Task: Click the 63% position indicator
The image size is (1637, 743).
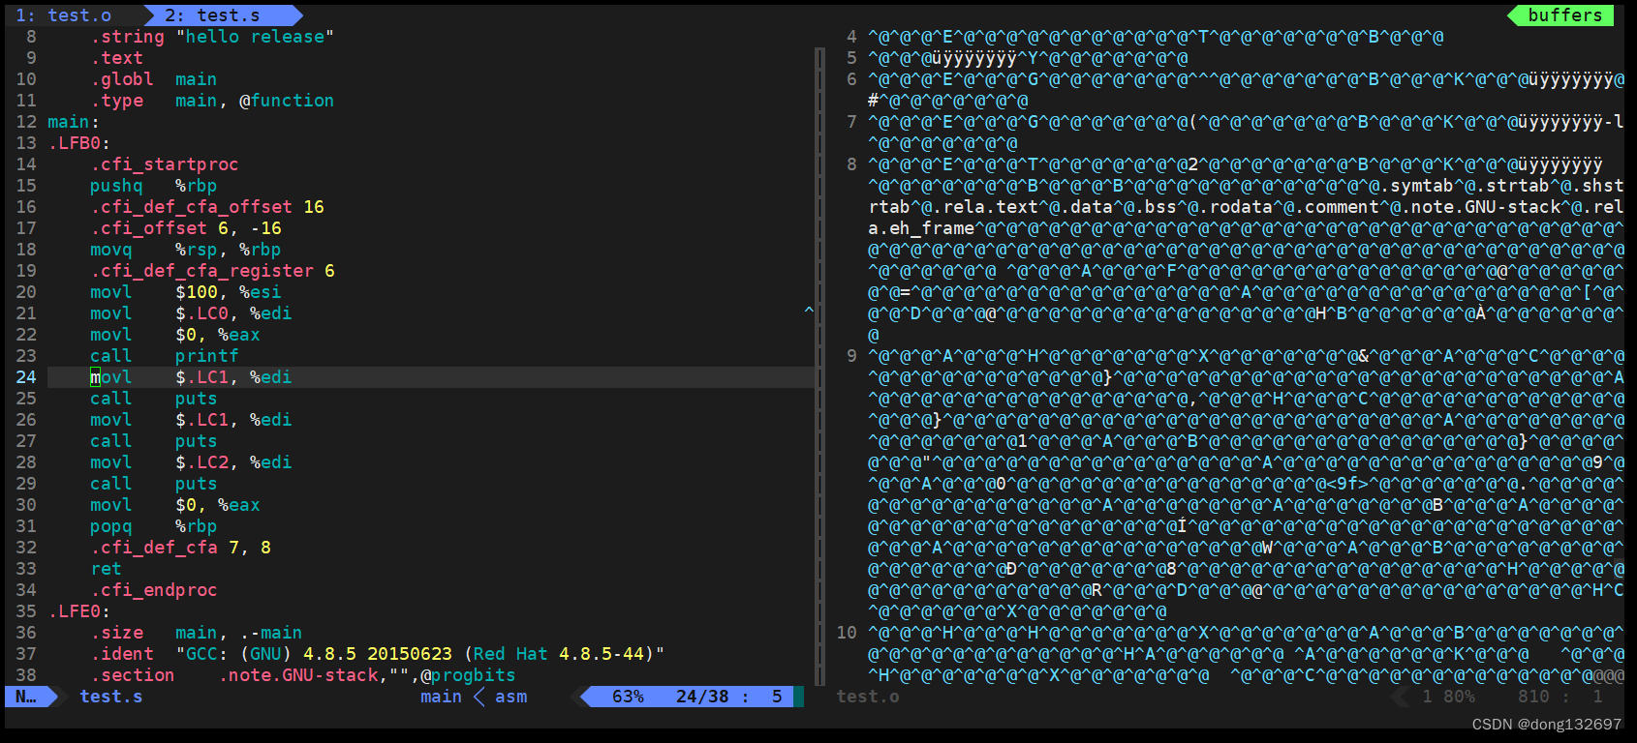Action: [x=628, y=697]
